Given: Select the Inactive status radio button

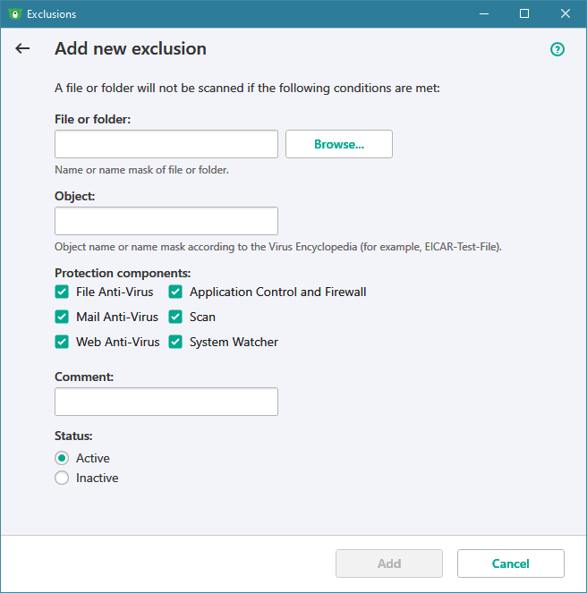Looking at the screenshot, I should (62, 478).
